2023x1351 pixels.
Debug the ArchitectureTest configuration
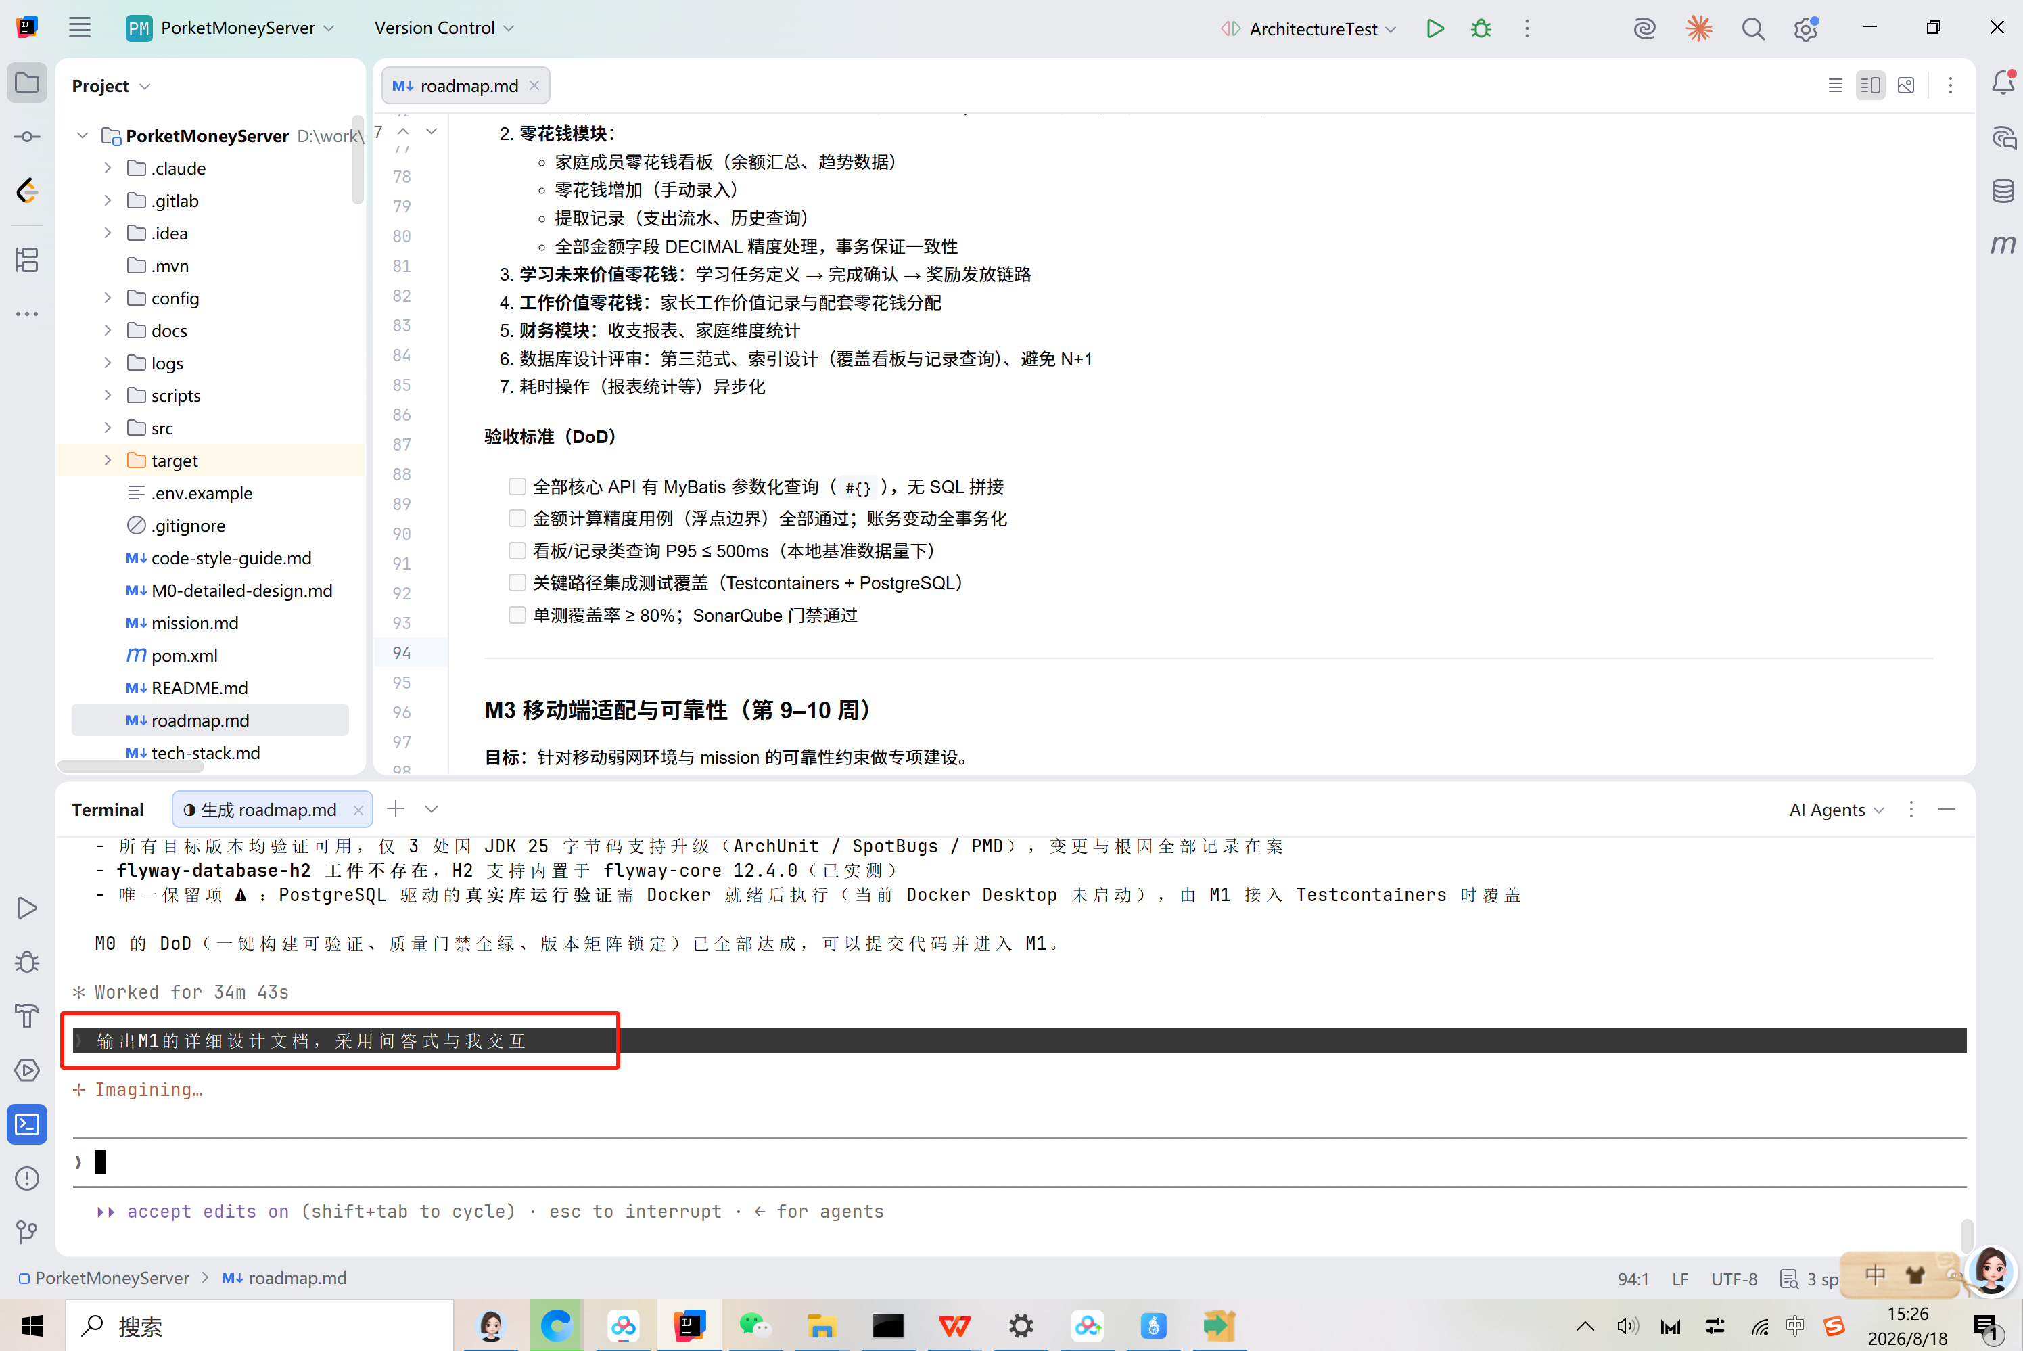point(1481,28)
